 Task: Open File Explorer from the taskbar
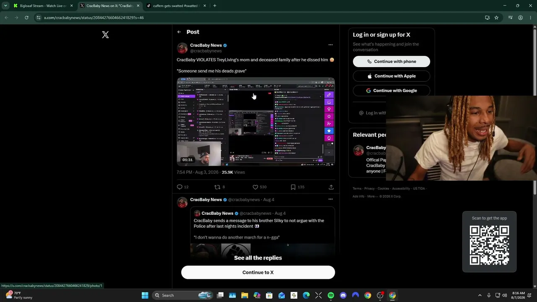click(245, 295)
